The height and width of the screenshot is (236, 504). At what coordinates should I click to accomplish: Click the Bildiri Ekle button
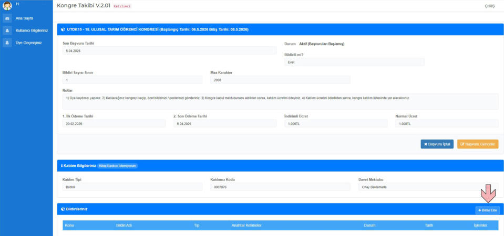[487, 210]
